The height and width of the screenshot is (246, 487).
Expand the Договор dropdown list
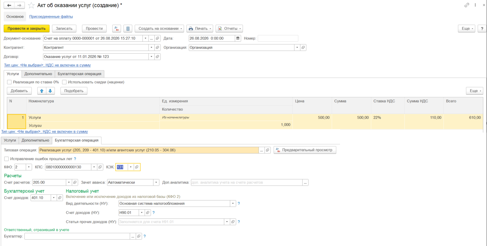(152, 57)
